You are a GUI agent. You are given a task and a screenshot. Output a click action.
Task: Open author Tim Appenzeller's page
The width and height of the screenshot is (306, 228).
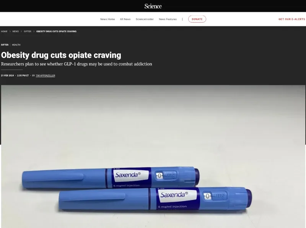pyautogui.click(x=46, y=75)
